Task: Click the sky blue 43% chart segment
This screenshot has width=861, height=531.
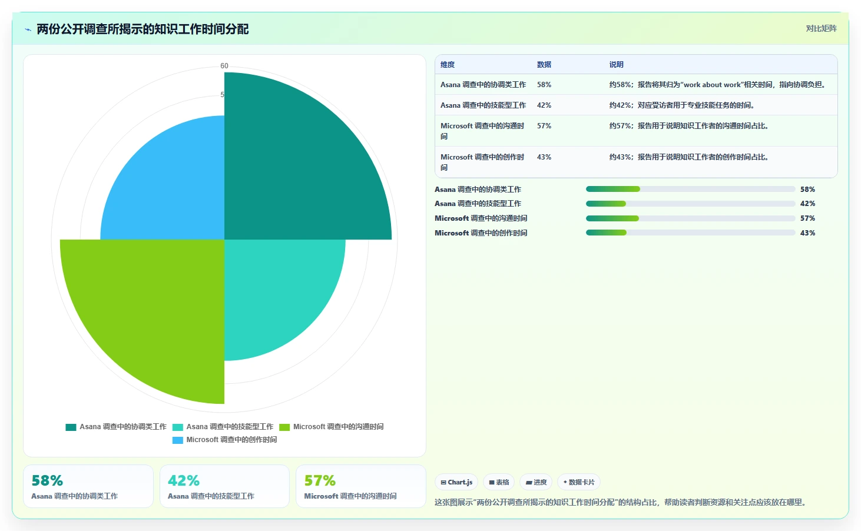Action: click(x=174, y=188)
